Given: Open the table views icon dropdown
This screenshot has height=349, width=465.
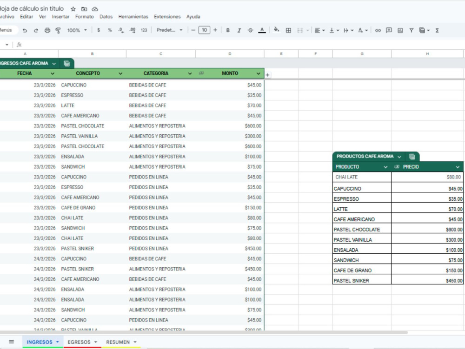Looking at the screenshot, I should click(424, 30).
